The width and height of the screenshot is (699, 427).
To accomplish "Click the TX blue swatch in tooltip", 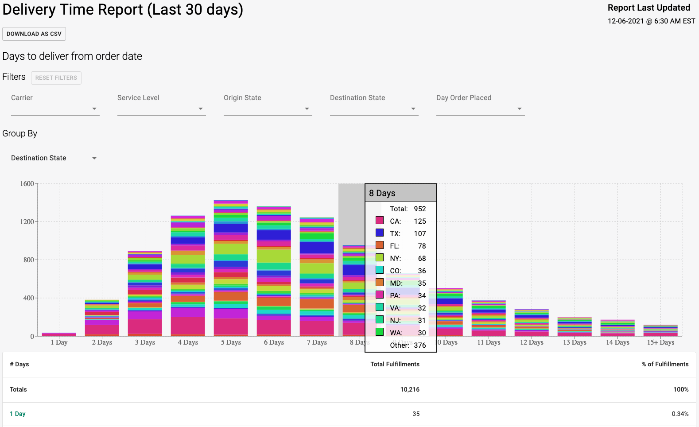I will [380, 233].
